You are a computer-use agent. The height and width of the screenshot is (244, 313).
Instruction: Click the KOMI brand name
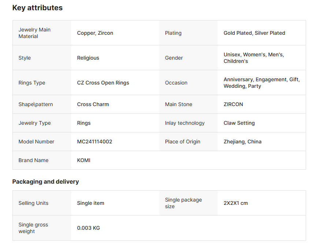[83, 160]
